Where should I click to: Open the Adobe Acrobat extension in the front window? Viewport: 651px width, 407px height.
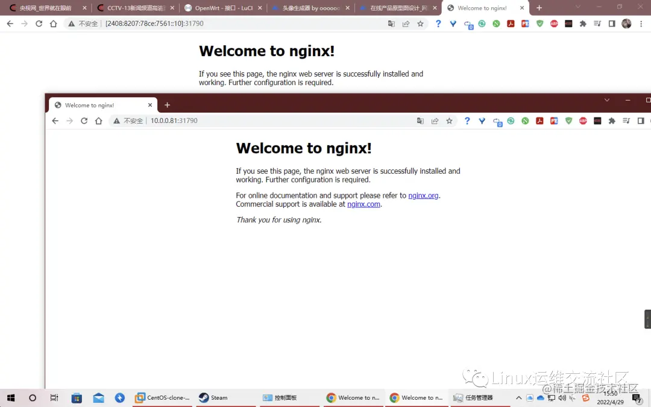point(539,121)
